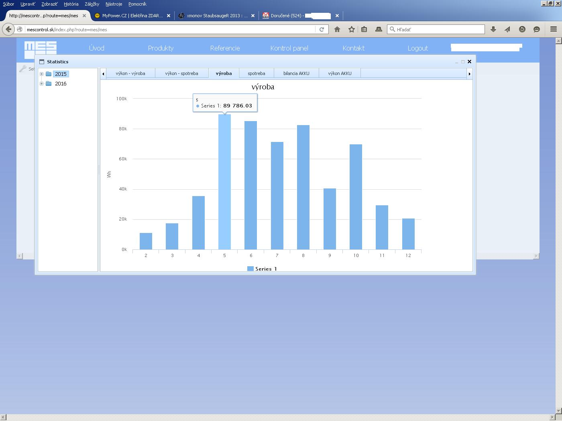562x421 pixels.
Task: Expand the 2016 folder tree node
Action: 41,84
